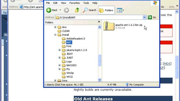Screen dimensions: 180x101
Task: Open the File menu in Explorer
Action: click(48, 3)
